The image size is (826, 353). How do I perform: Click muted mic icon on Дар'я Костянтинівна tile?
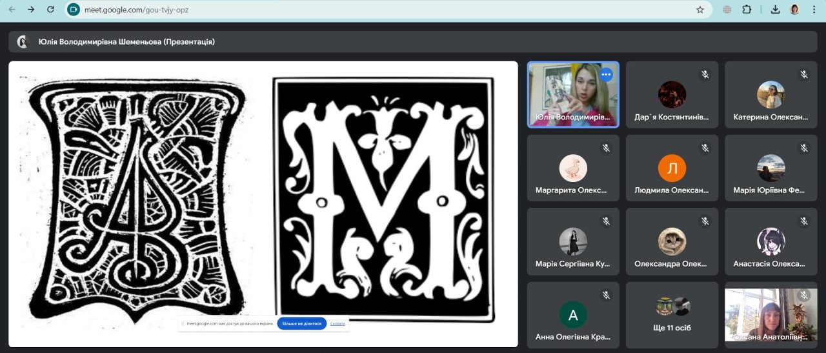coord(705,74)
